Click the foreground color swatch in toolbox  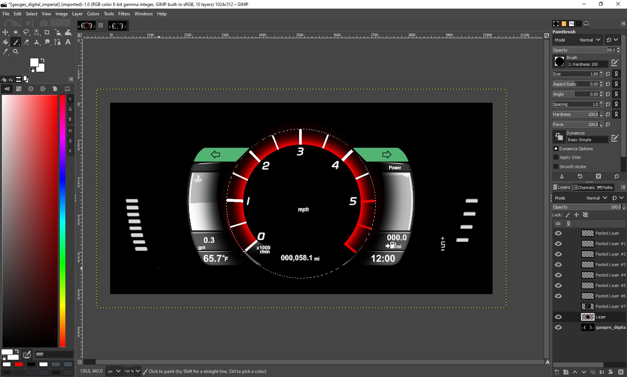(x=34, y=62)
